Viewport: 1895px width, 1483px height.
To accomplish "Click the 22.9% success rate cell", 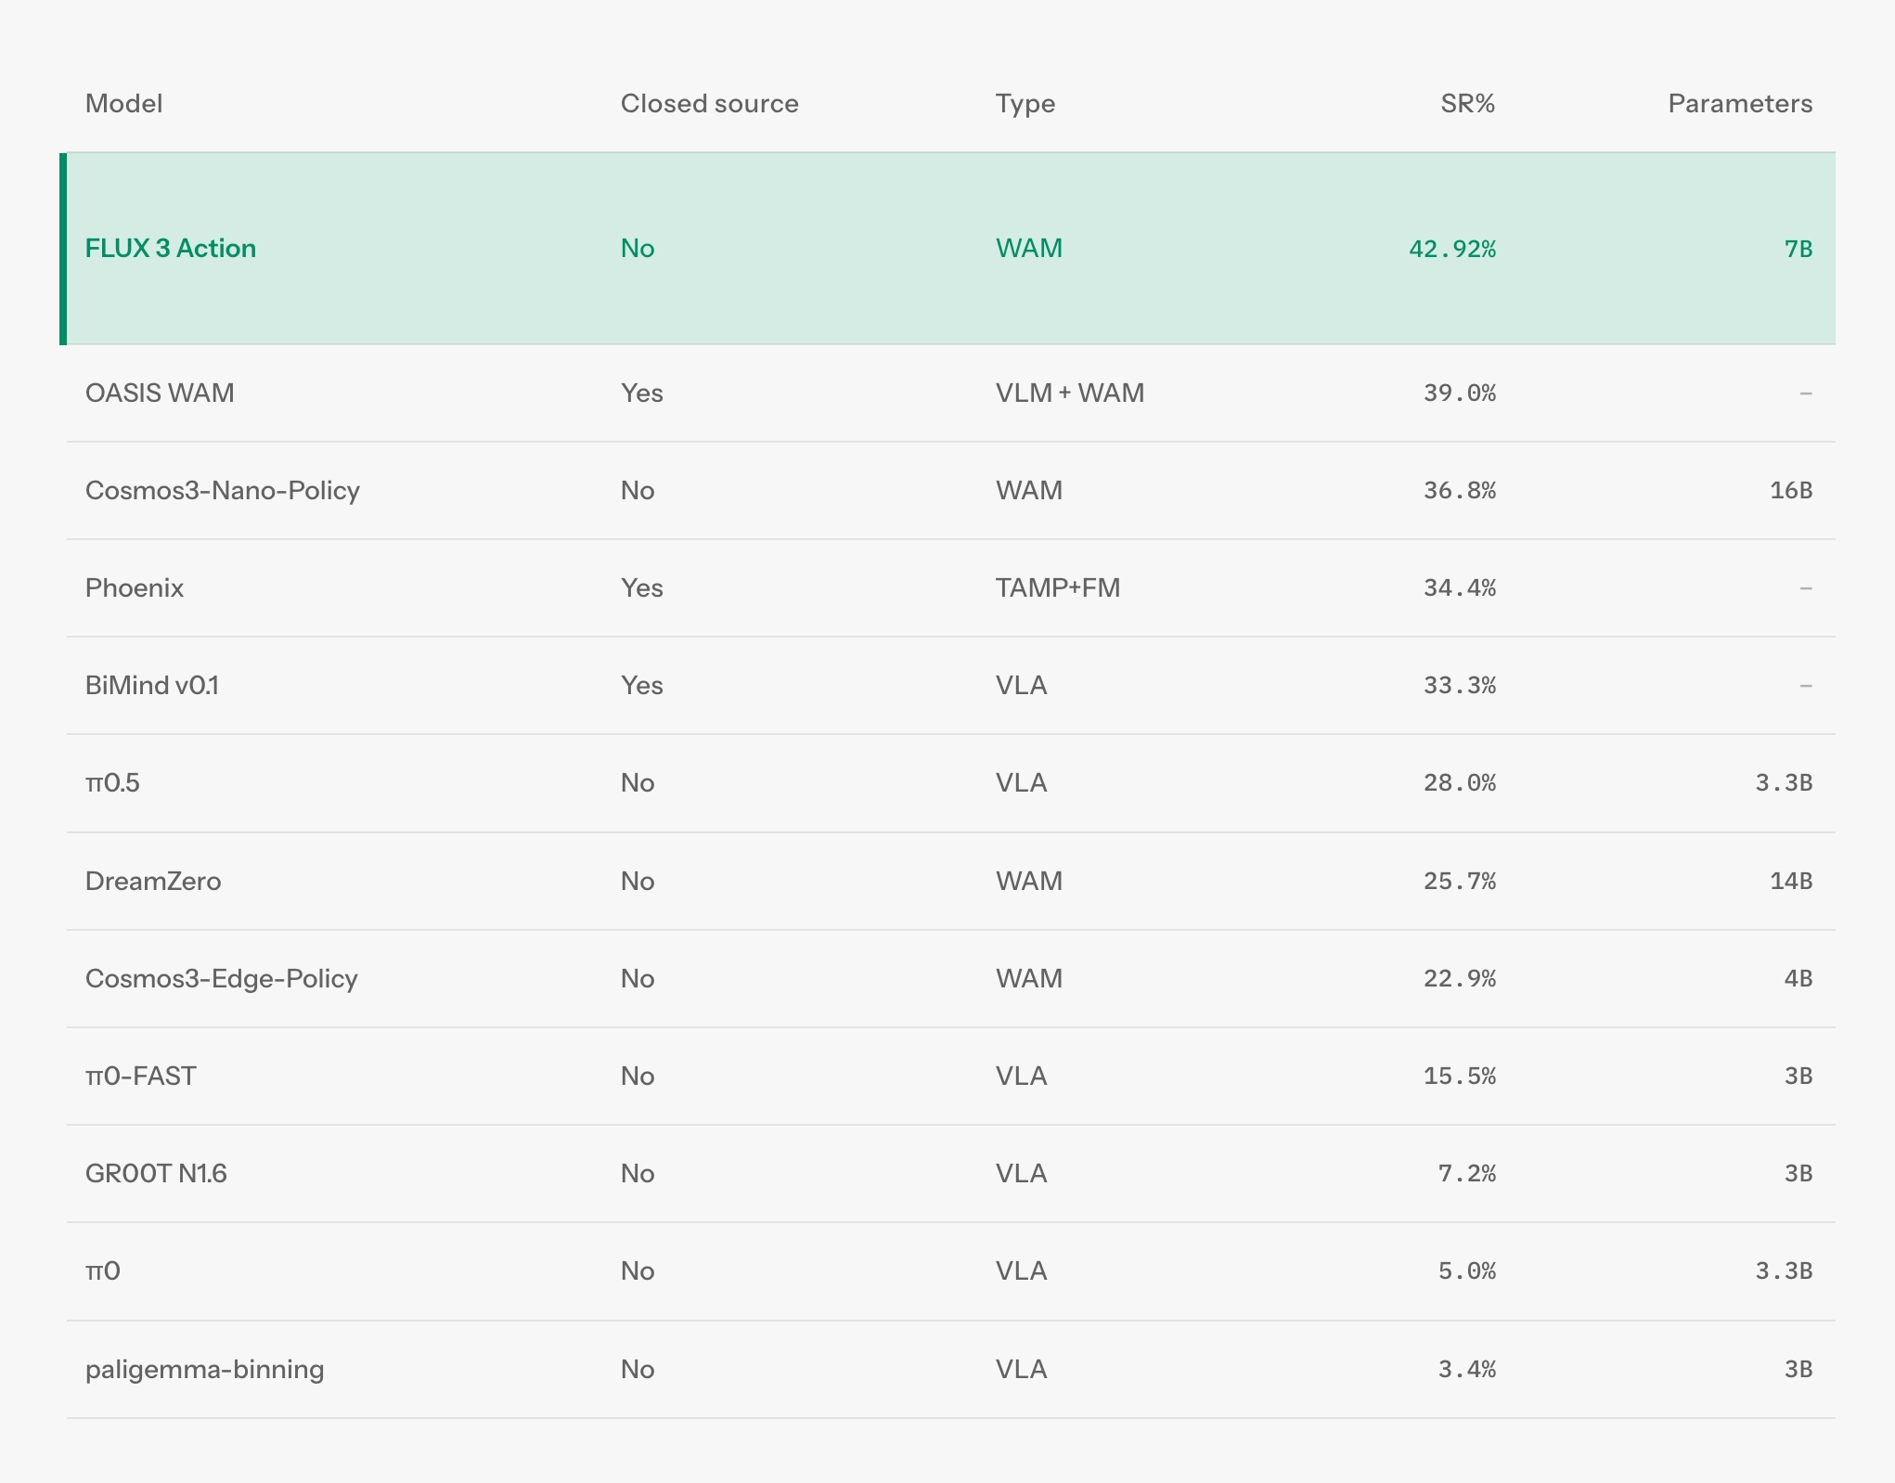I will [x=1460, y=979].
